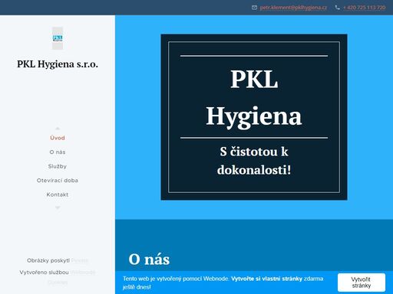Click the up arrow above the menu

click(58, 129)
